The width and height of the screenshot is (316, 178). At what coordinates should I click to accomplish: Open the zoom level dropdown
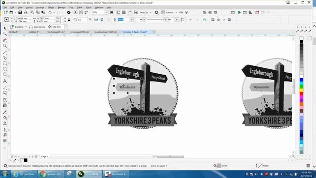pos(107,12)
